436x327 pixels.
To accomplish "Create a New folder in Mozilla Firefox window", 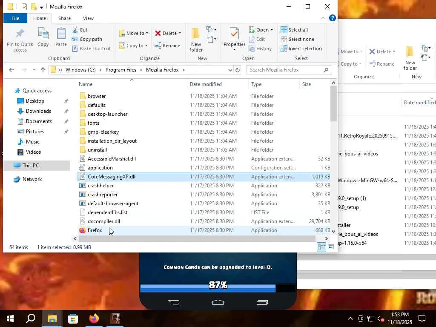I will 196,40.
